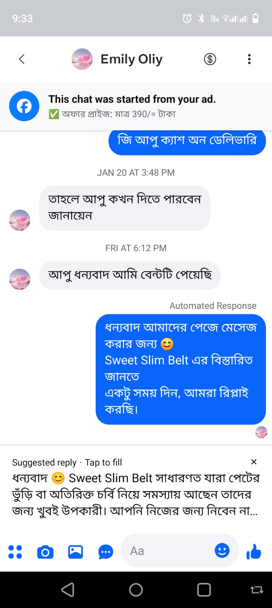Open the payment ($) icon in chat header

(x=210, y=59)
